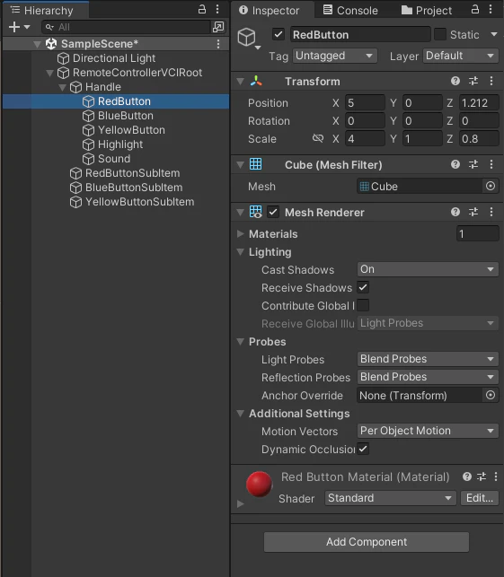Viewport: 504px width, 577px height.
Task: Open the Cast Shadows dropdown
Action: tap(428, 269)
